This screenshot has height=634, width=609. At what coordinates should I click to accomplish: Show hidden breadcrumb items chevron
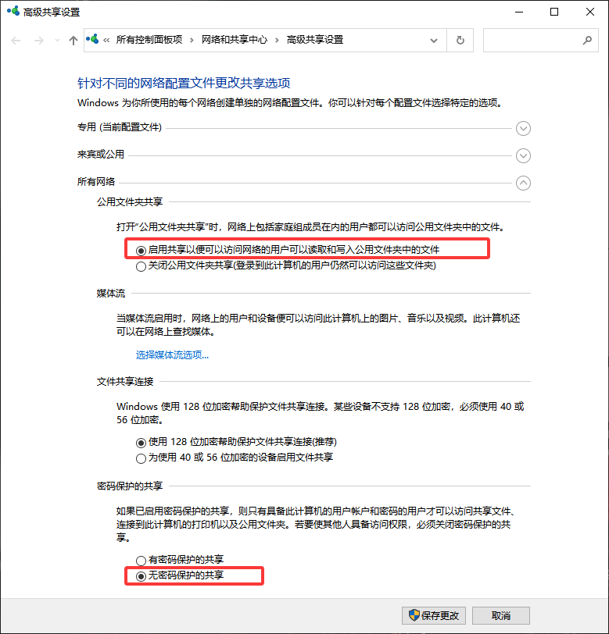coord(106,40)
